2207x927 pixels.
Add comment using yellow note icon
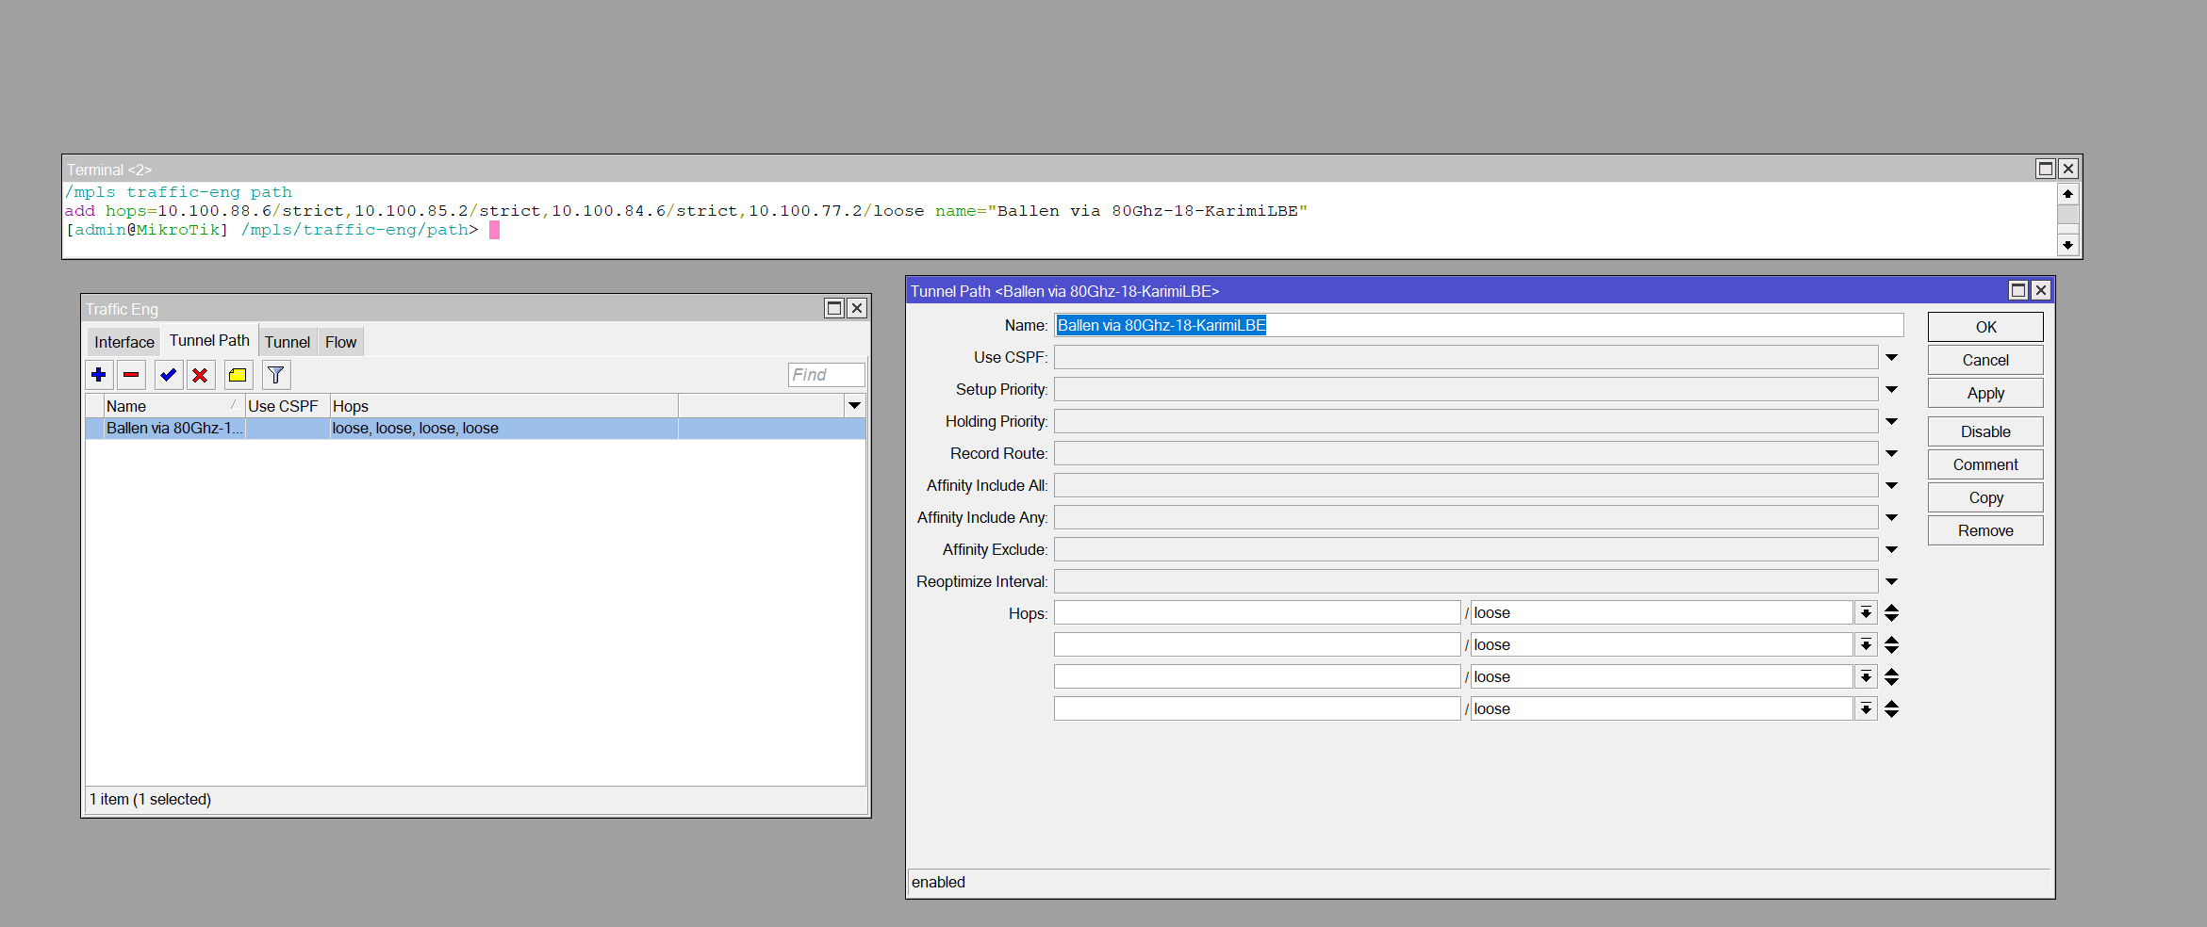[238, 375]
